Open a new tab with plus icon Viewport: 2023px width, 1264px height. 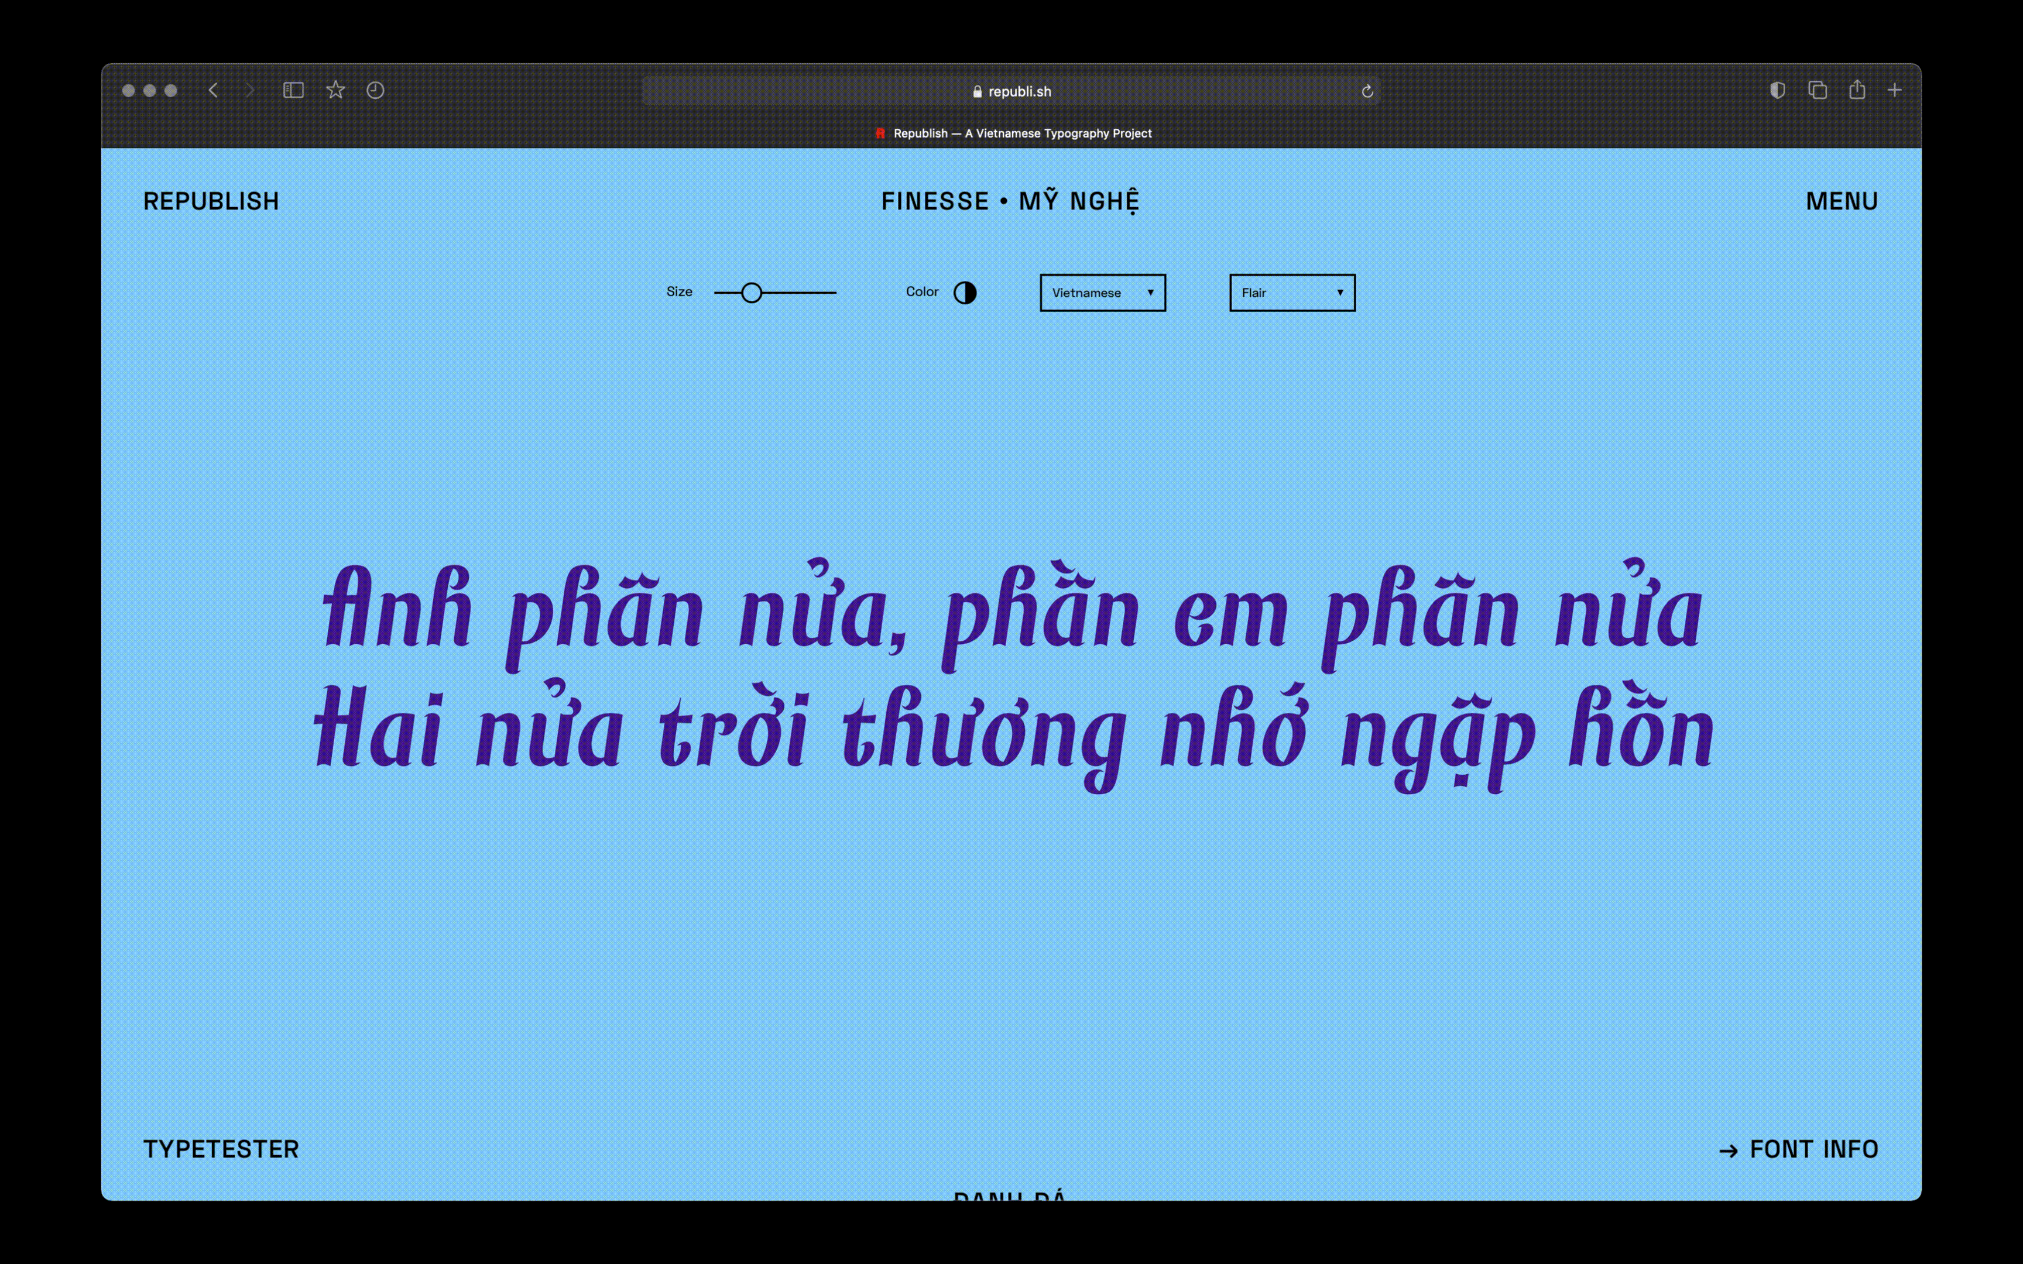1894,90
